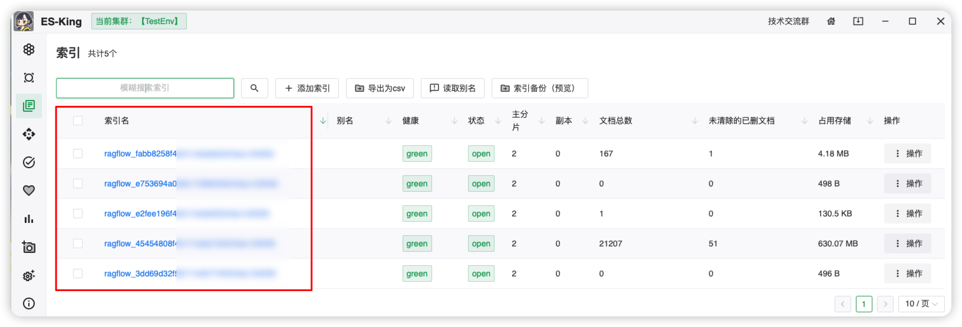Viewport: 962px width, 327px height.
Task: Sort by storage size column arrow
Action: coord(870,121)
